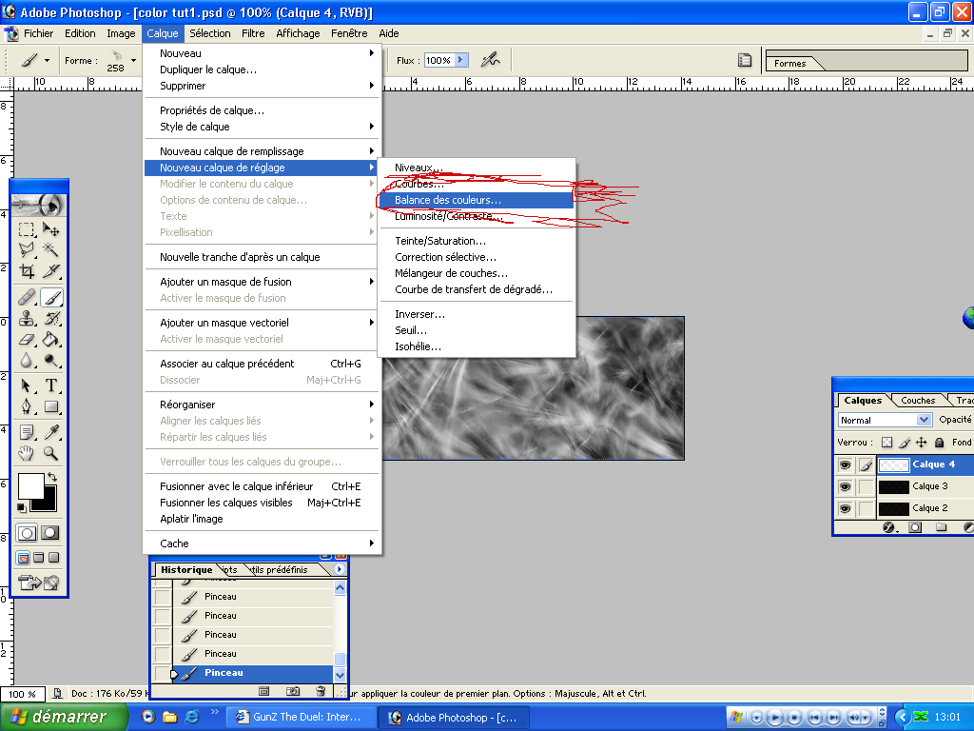The image size is (974, 731).
Task: Choose the Text tool
Action: [x=51, y=385]
